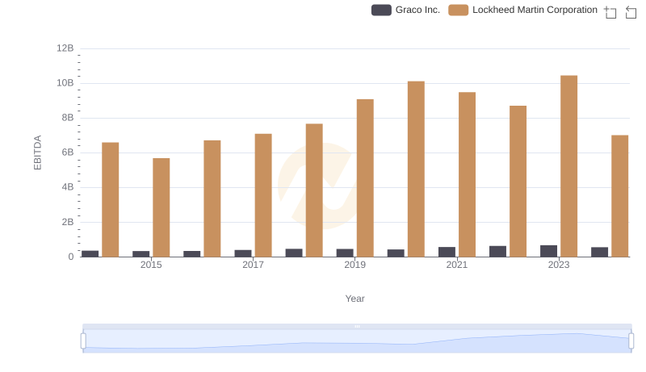Viewport: 646px width, 372px height.
Task: Click the 2021 x-axis label
Action: [x=456, y=265]
